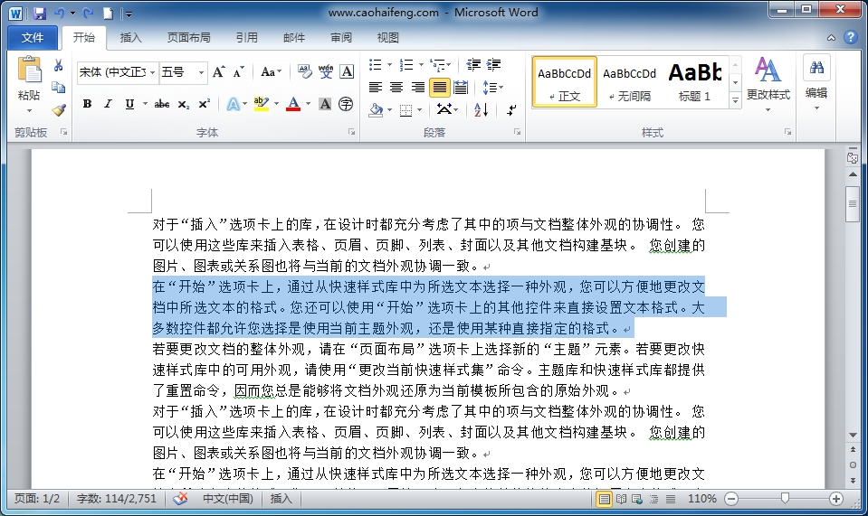Click the zoom slider in status bar

[x=784, y=499]
